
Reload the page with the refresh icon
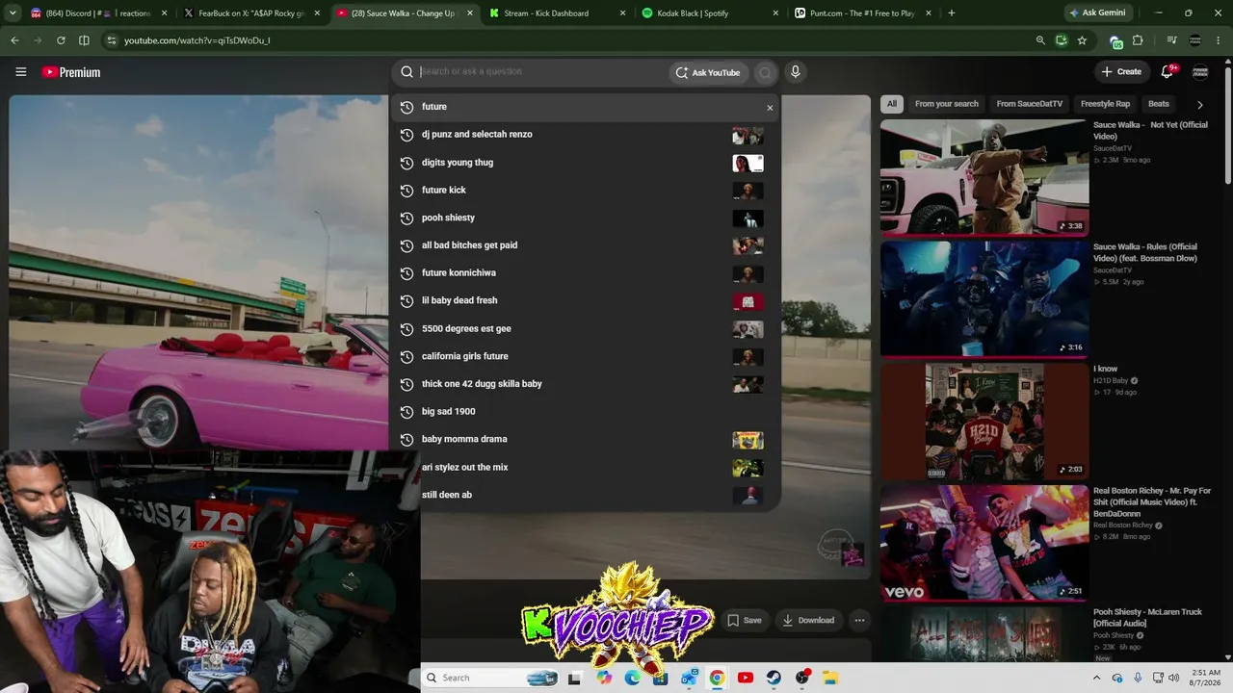pos(61,40)
